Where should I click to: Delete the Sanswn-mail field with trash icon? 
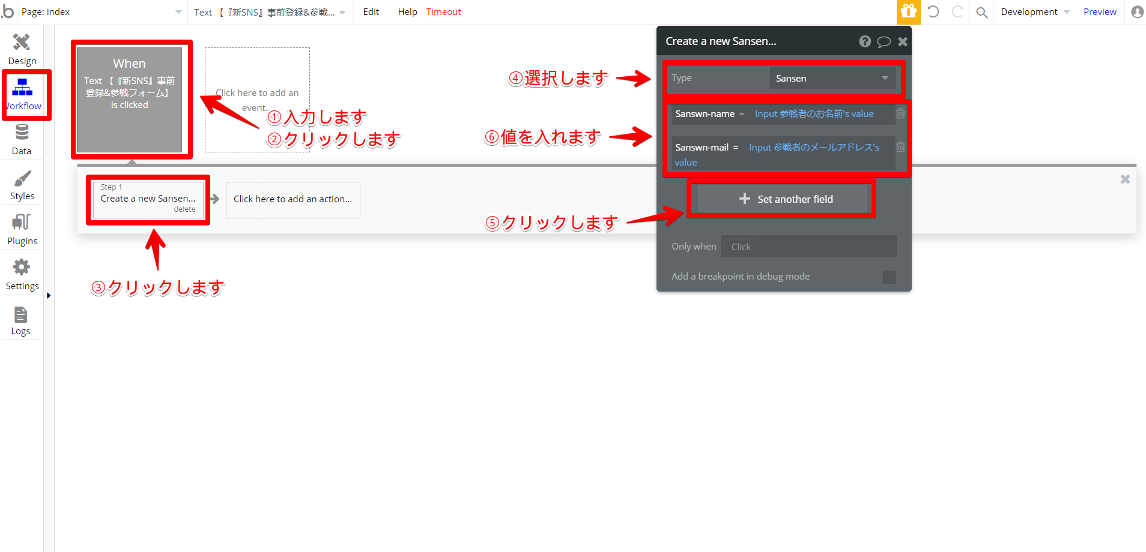coord(900,146)
